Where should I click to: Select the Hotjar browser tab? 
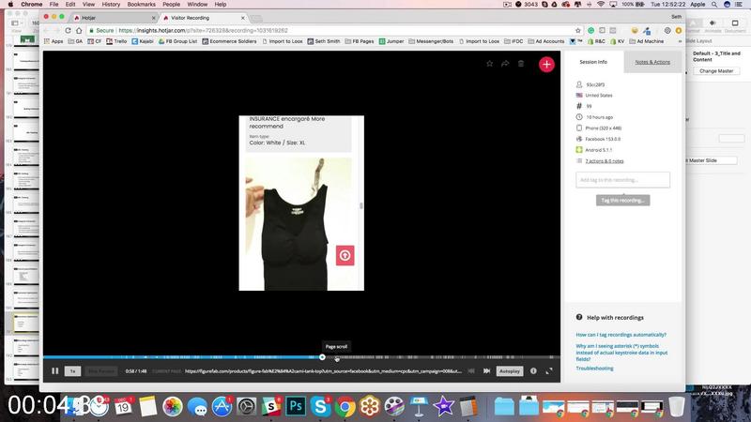coord(115,18)
